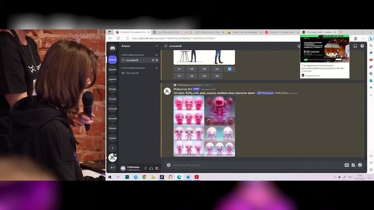Switch to the third browser tab

(x=207, y=32)
